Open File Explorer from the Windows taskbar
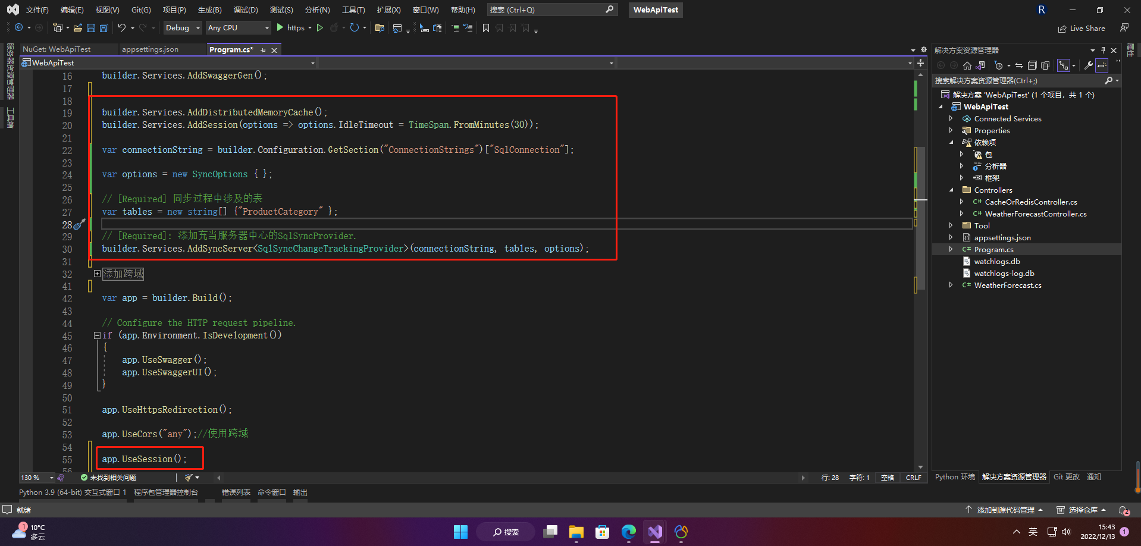Screen dimensions: 1141x546 coord(576,532)
